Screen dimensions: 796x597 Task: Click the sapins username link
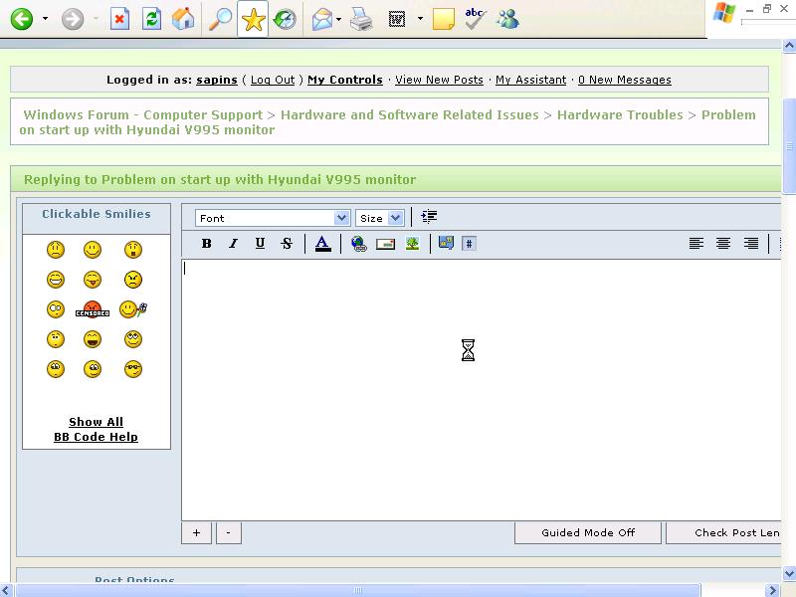point(217,80)
